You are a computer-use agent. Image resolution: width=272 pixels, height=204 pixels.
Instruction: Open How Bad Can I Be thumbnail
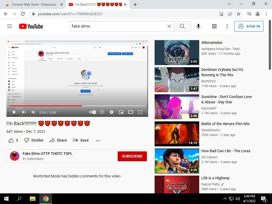click(177, 161)
